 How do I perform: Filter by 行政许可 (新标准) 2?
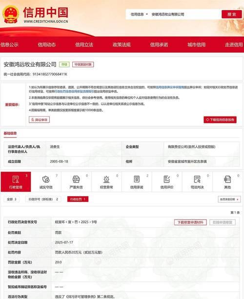43,199
